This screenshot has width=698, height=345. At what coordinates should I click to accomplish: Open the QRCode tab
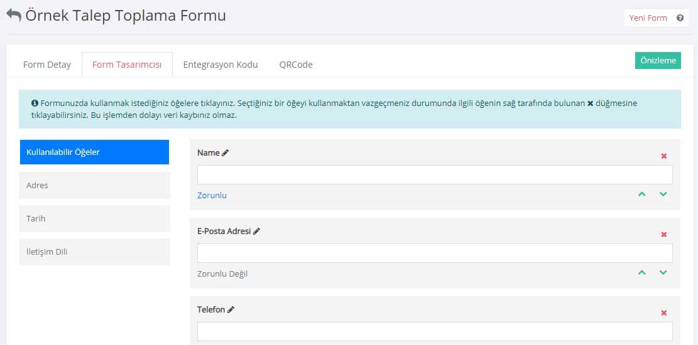(296, 65)
